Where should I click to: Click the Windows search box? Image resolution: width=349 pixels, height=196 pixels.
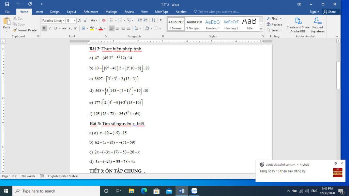pyautogui.click(x=56, y=191)
